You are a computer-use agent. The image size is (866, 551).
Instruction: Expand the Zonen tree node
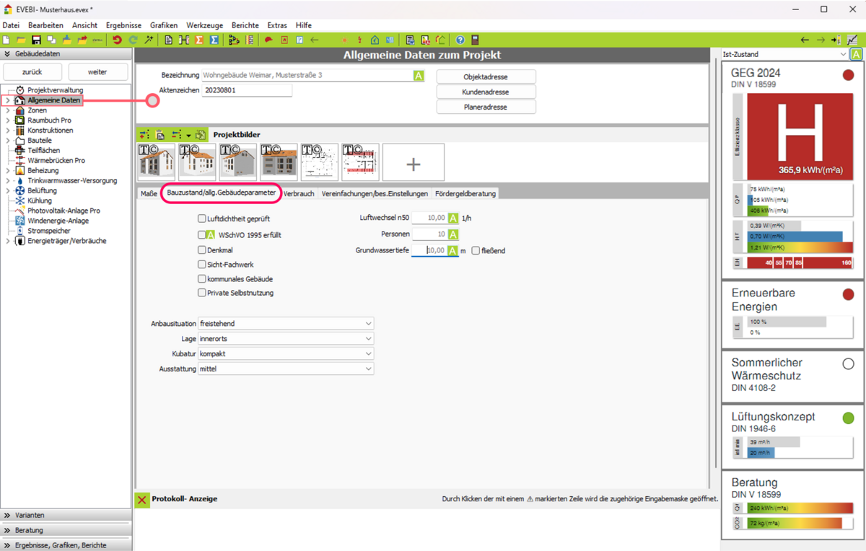click(x=8, y=110)
